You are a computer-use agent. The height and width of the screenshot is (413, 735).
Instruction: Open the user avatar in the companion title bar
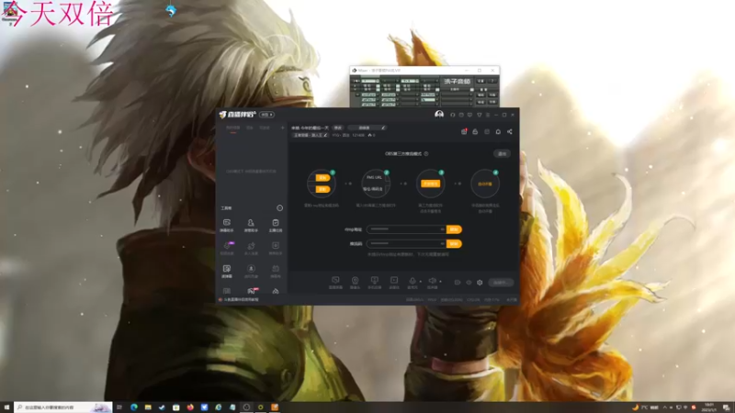coord(439,114)
